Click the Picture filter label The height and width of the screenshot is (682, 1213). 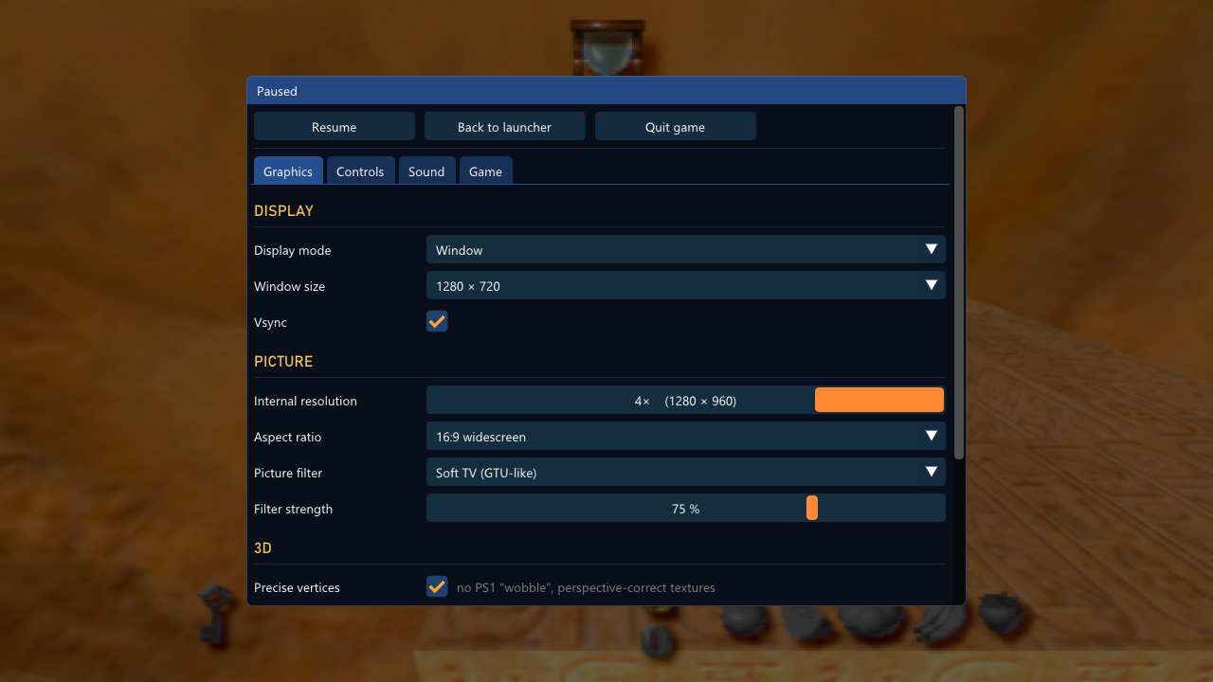pos(288,473)
